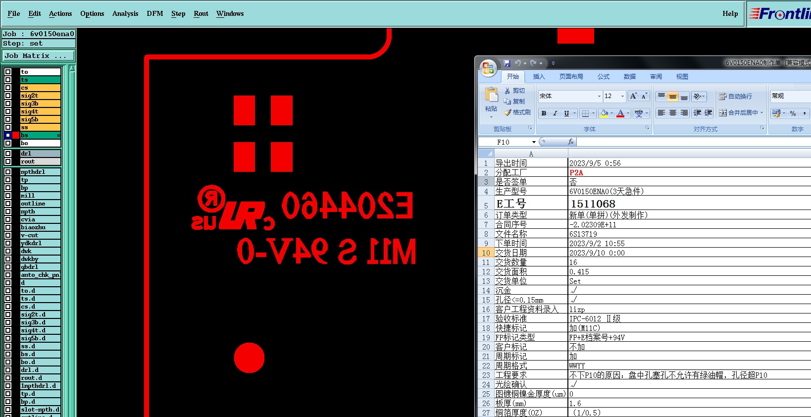Click the Excel Office button
This screenshot has height=417, width=811.
point(488,68)
